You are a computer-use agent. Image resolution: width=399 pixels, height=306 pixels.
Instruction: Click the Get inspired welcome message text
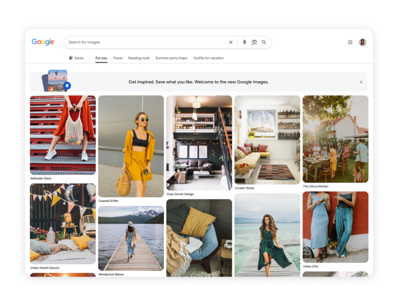pyautogui.click(x=198, y=82)
